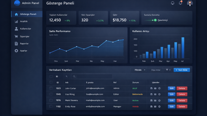The height and width of the screenshot is (116, 207).
Task: Edit the Mark Stevens record
Action: 172,100
